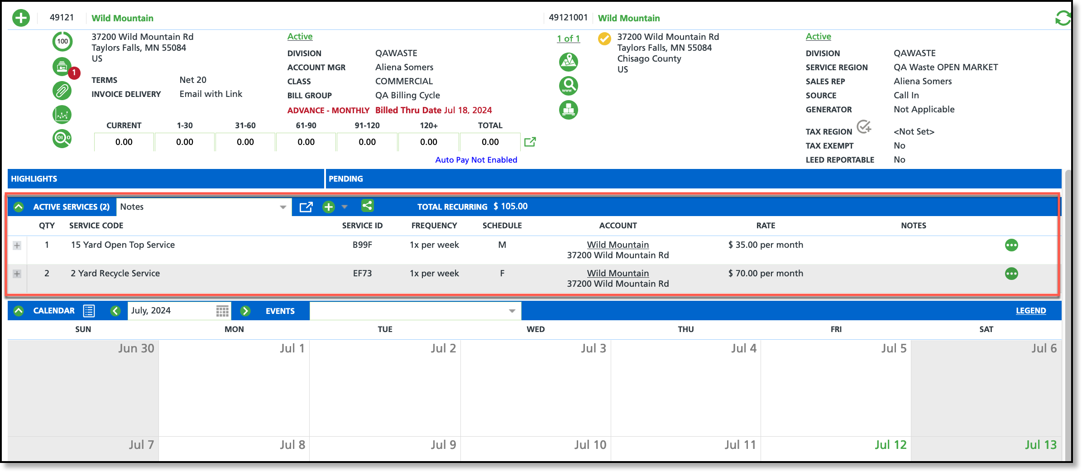Open the calendar Legend link
Viewport: 1082px width, 472px height.
coord(1030,311)
